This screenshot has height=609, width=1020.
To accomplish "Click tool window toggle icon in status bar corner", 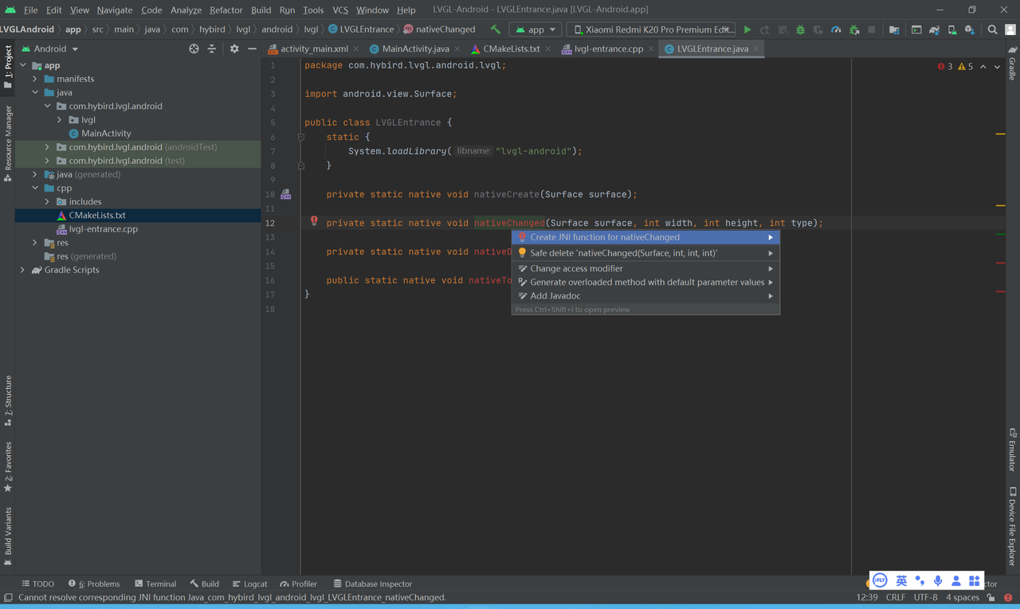I will [x=8, y=597].
